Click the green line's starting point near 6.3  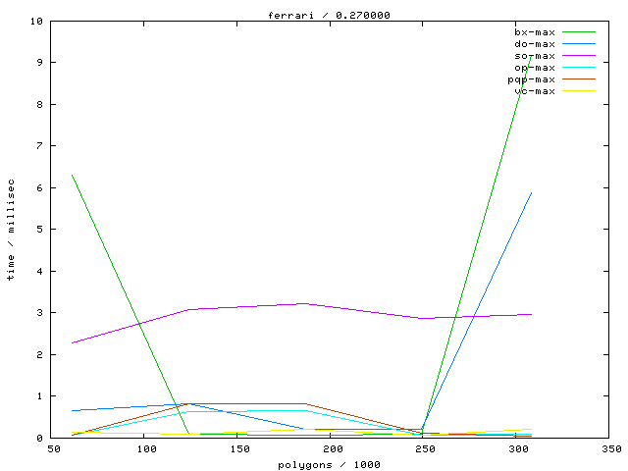pyautogui.click(x=72, y=176)
